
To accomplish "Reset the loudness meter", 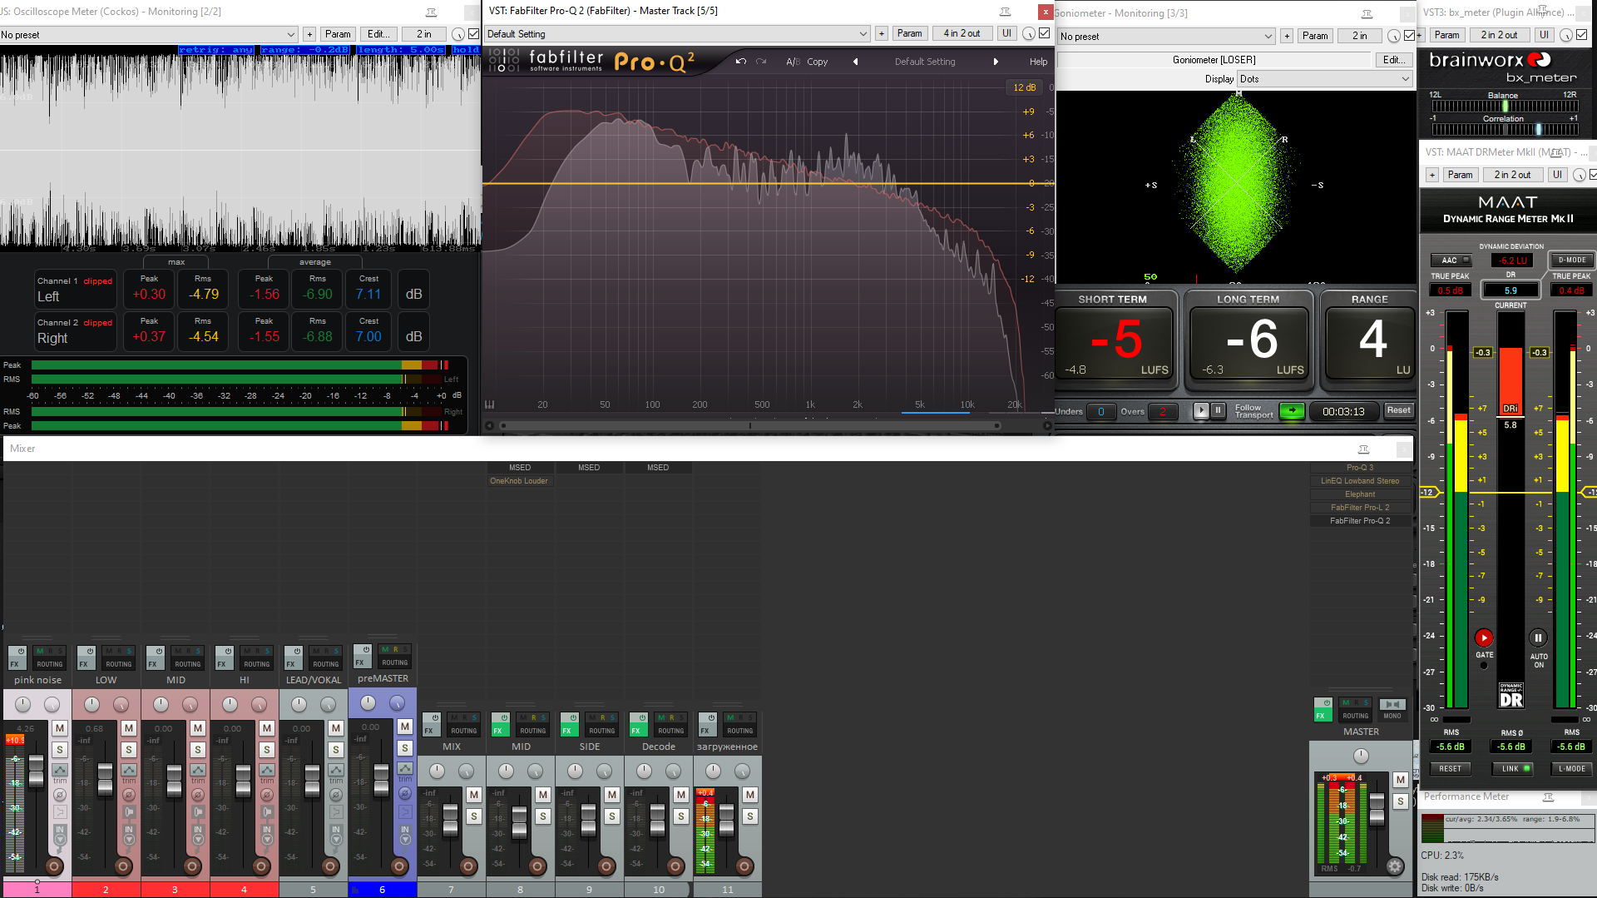I will click(1398, 410).
